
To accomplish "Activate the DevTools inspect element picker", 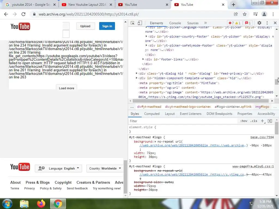I will coord(132,23).
